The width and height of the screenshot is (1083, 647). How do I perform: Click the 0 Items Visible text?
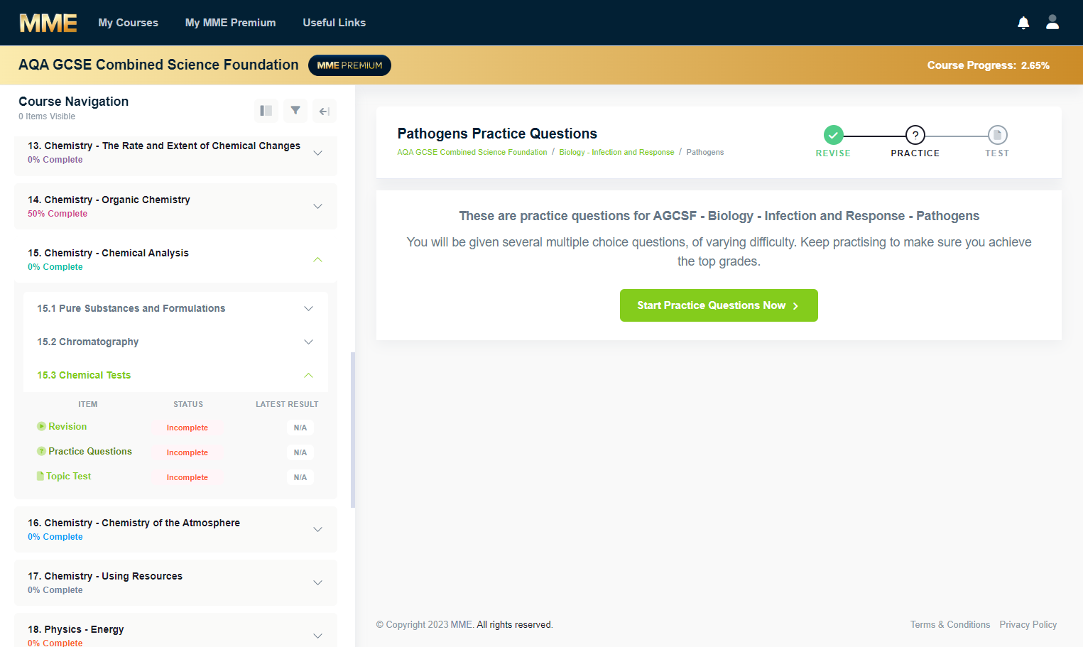tap(47, 116)
